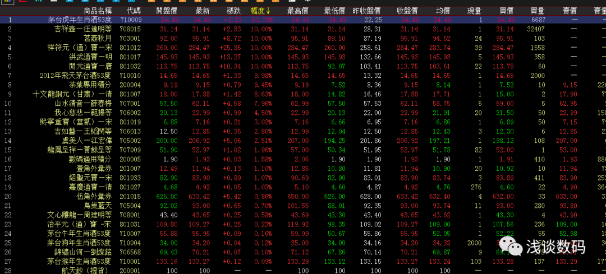This screenshot has width=606, height=274.
Task: Open 2012年飛天茅台酒53度 row
Action: click(x=303, y=75)
